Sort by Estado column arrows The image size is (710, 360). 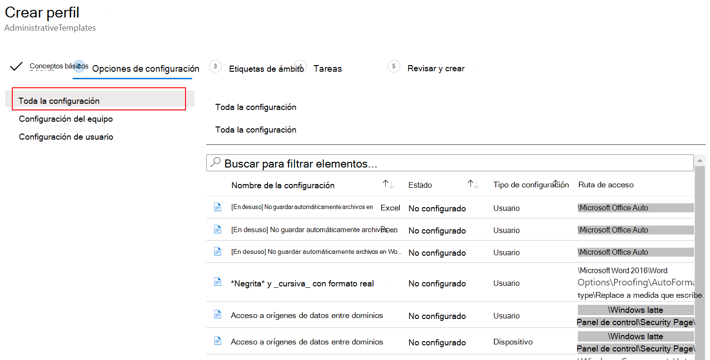[x=473, y=184]
